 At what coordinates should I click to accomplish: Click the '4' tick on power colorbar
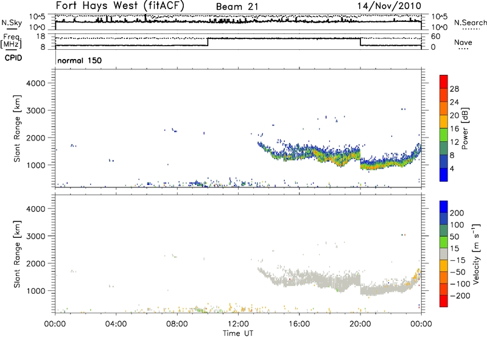pos(452,168)
